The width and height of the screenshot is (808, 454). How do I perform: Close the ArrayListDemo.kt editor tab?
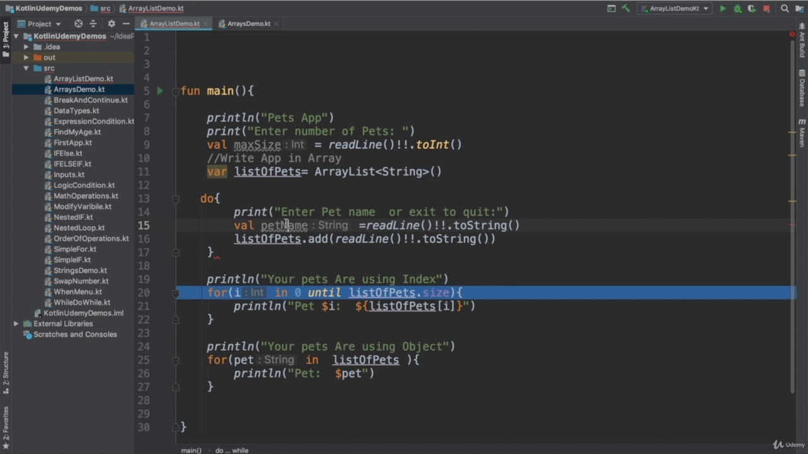(207, 24)
